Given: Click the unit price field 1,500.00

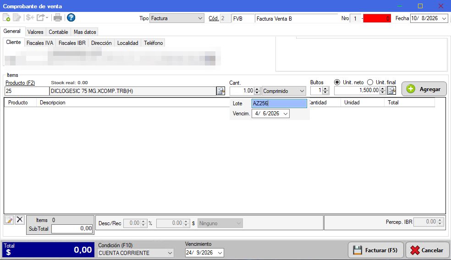Looking at the screenshot, I should 357,91.
